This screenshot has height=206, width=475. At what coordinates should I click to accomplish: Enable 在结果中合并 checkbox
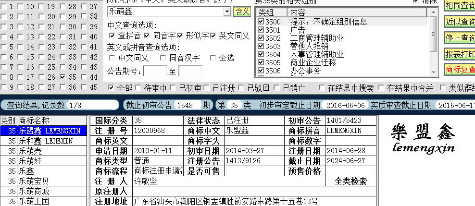coord(381,88)
